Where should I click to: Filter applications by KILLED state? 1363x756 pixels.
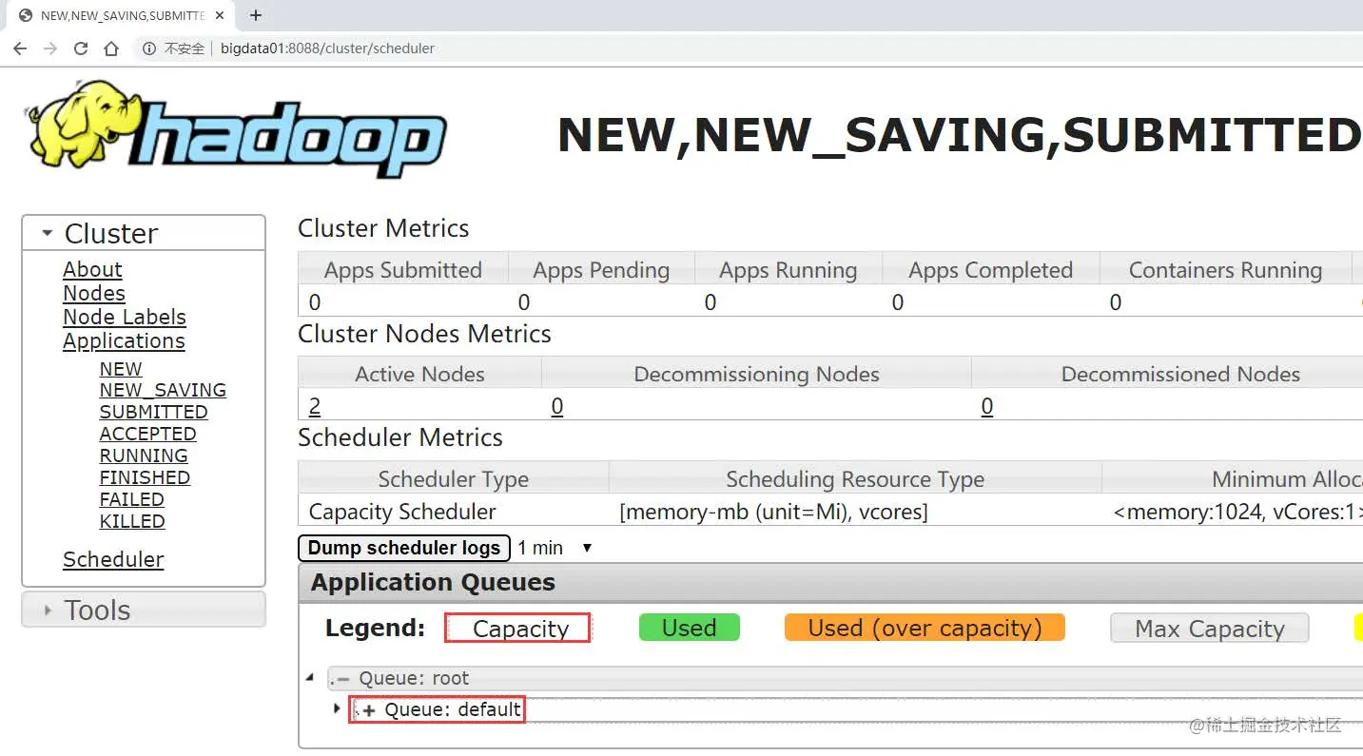[132, 522]
